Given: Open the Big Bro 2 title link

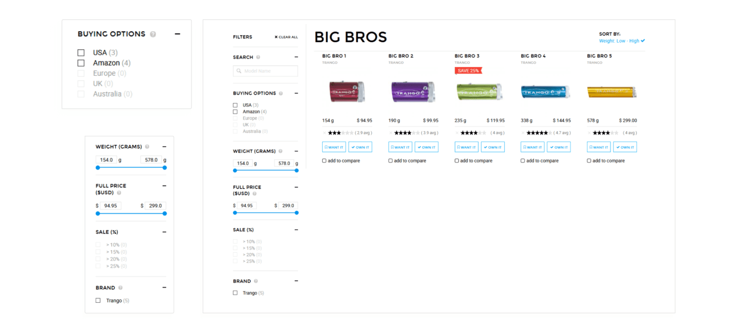Looking at the screenshot, I should (401, 56).
